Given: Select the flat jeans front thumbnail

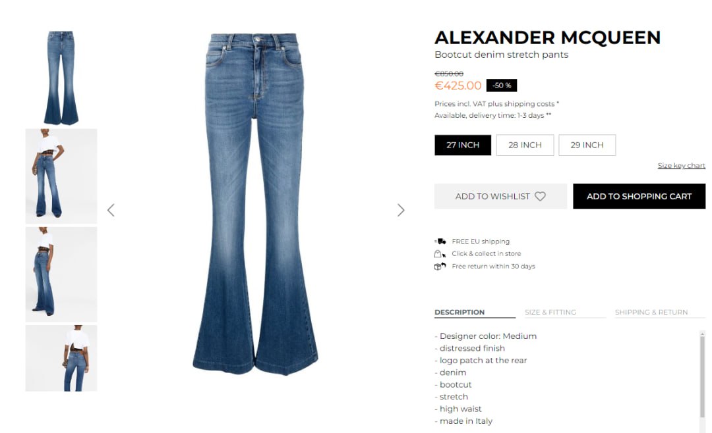Looking at the screenshot, I should (x=61, y=78).
